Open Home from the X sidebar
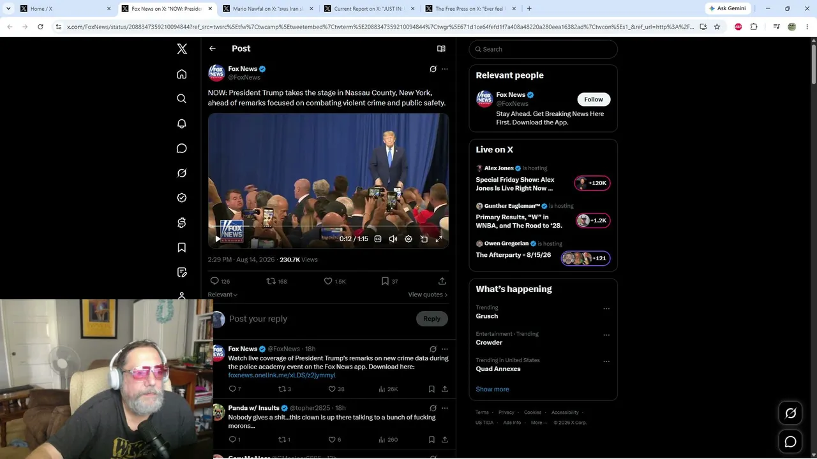817x459 pixels. (182, 74)
